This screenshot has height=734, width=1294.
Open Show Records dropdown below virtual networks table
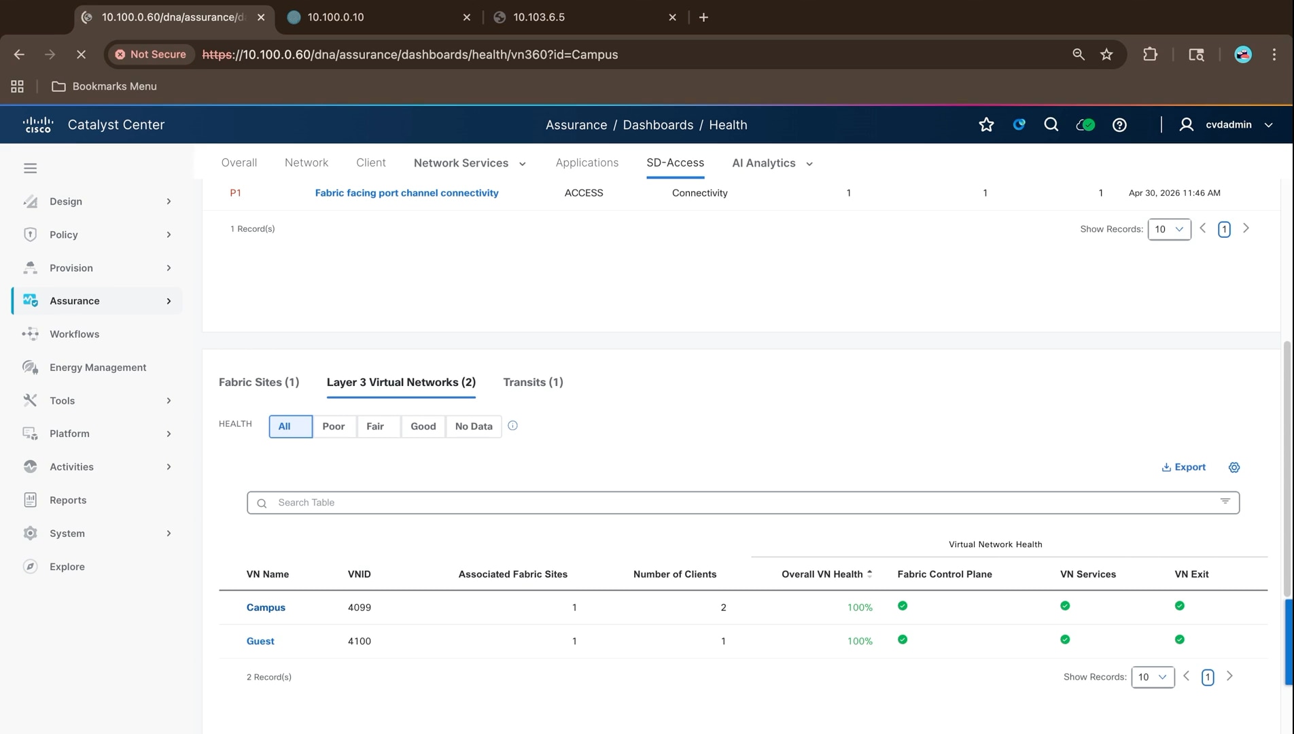tap(1153, 677)
